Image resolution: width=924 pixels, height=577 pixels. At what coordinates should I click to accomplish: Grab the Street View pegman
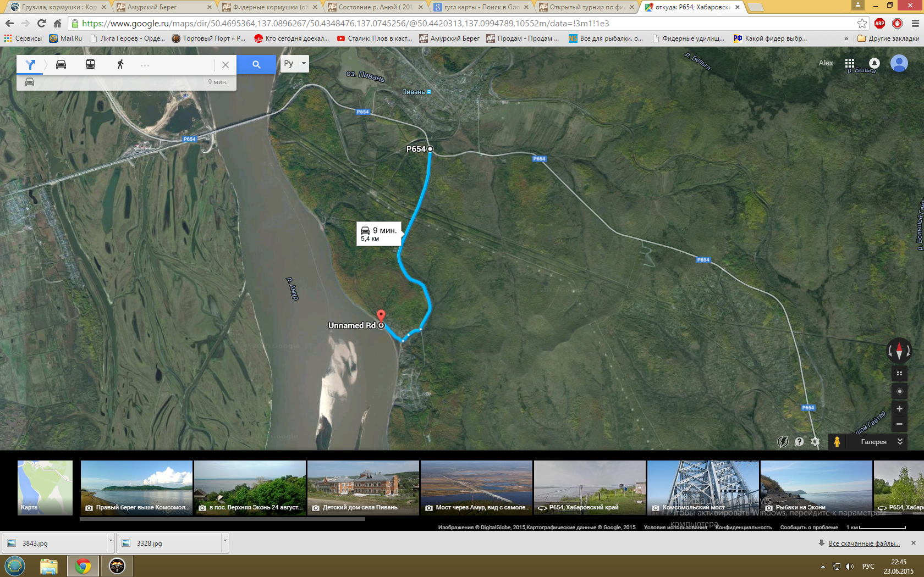[837, 442]
